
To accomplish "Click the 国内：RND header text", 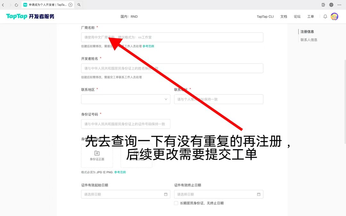I will [x=129, y=17].
